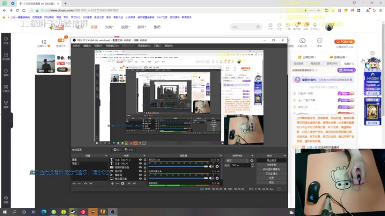
Task: Open settings gear for 麦克风/Aux mixer channel
Action: 217,167
